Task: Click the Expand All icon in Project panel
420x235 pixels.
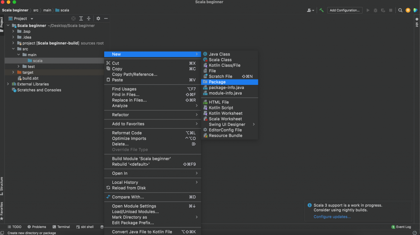Action: click(81, 18)
